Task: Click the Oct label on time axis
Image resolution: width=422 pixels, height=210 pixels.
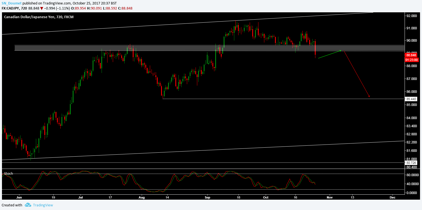Action: (x=266, y=197)
